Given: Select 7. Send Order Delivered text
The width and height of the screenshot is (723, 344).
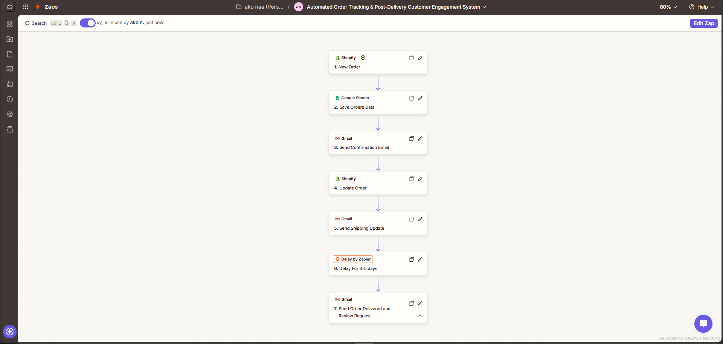Looking at the screenshot, I should (x=362, y=312).
